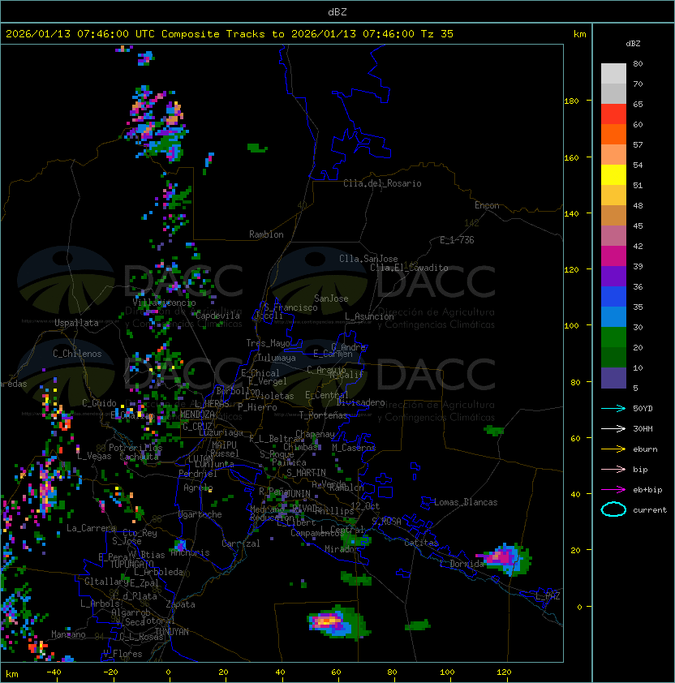Select the green swatch between 30 and 20 dBZ
This screenshot has width=675, height=683.
click(613, 337)
